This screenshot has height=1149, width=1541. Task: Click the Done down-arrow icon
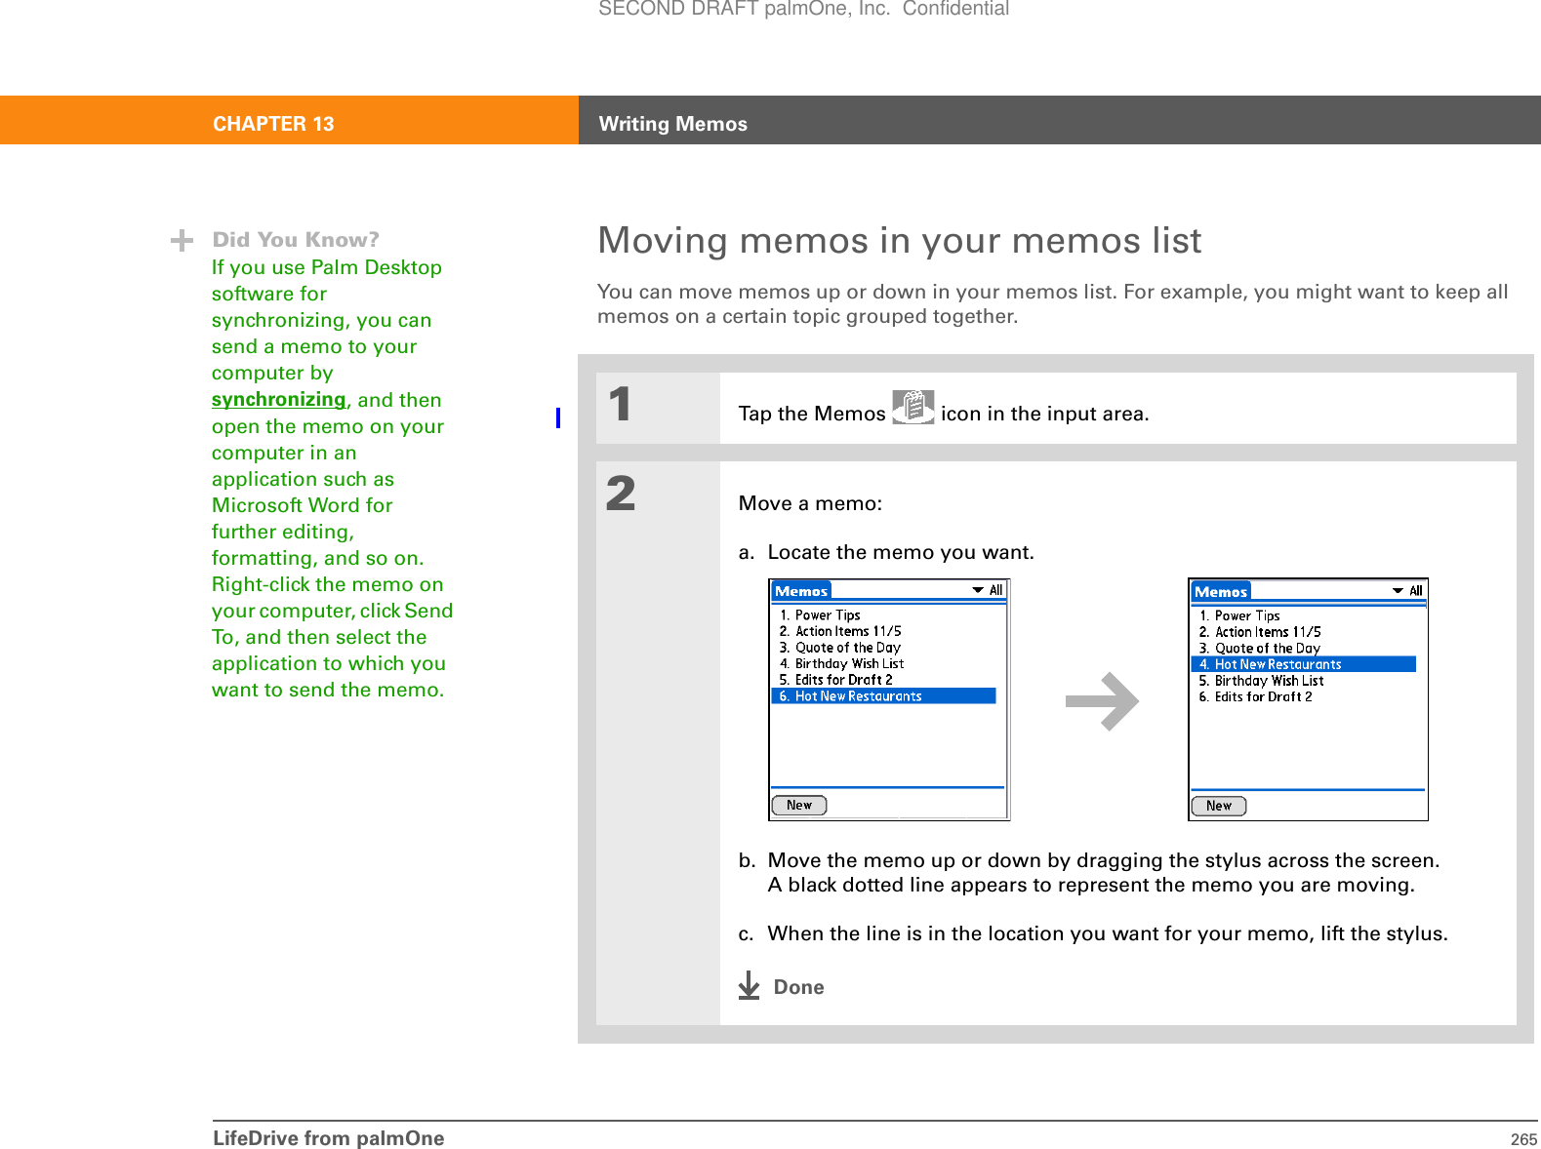tap(749, 985)
